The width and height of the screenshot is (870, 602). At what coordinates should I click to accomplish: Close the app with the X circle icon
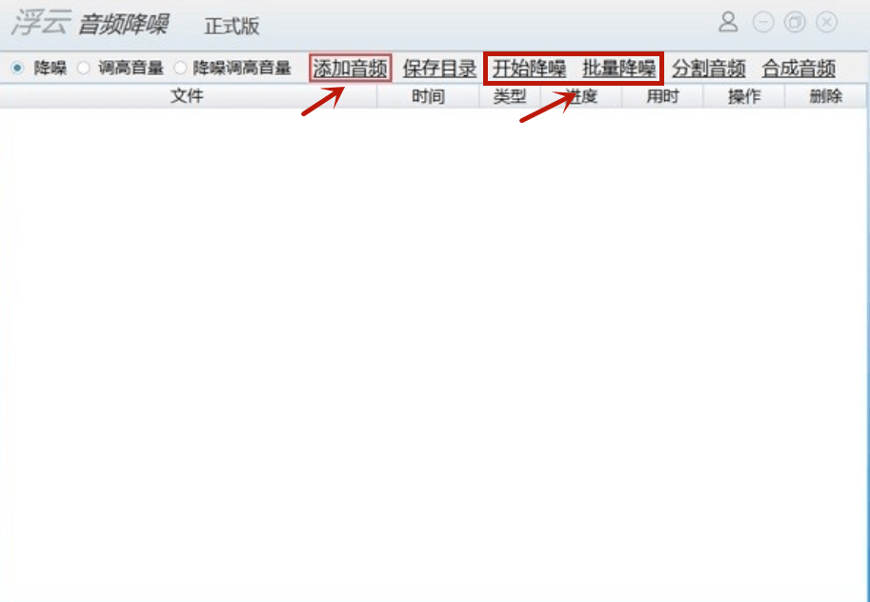[827, 22]
